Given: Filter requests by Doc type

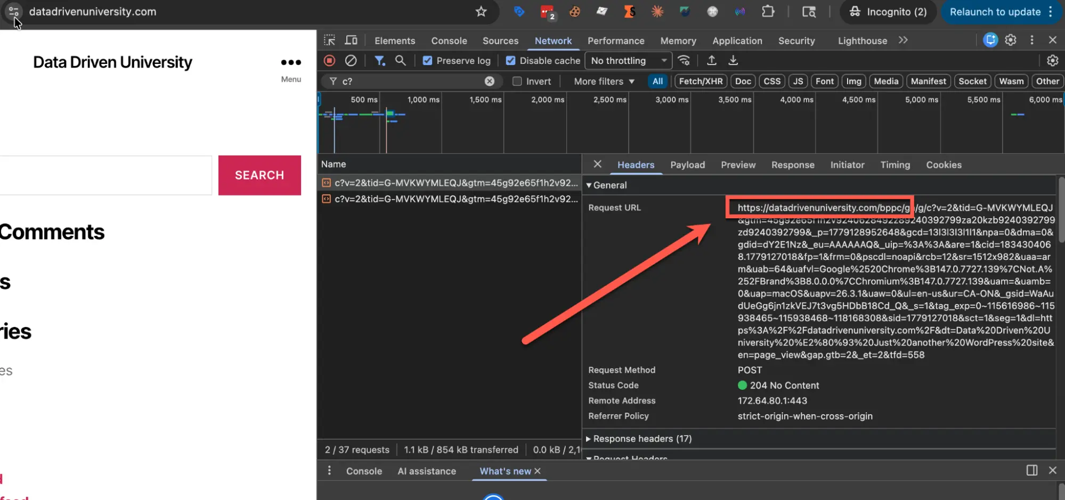Looking at the screenshot, I should (743, 81).
